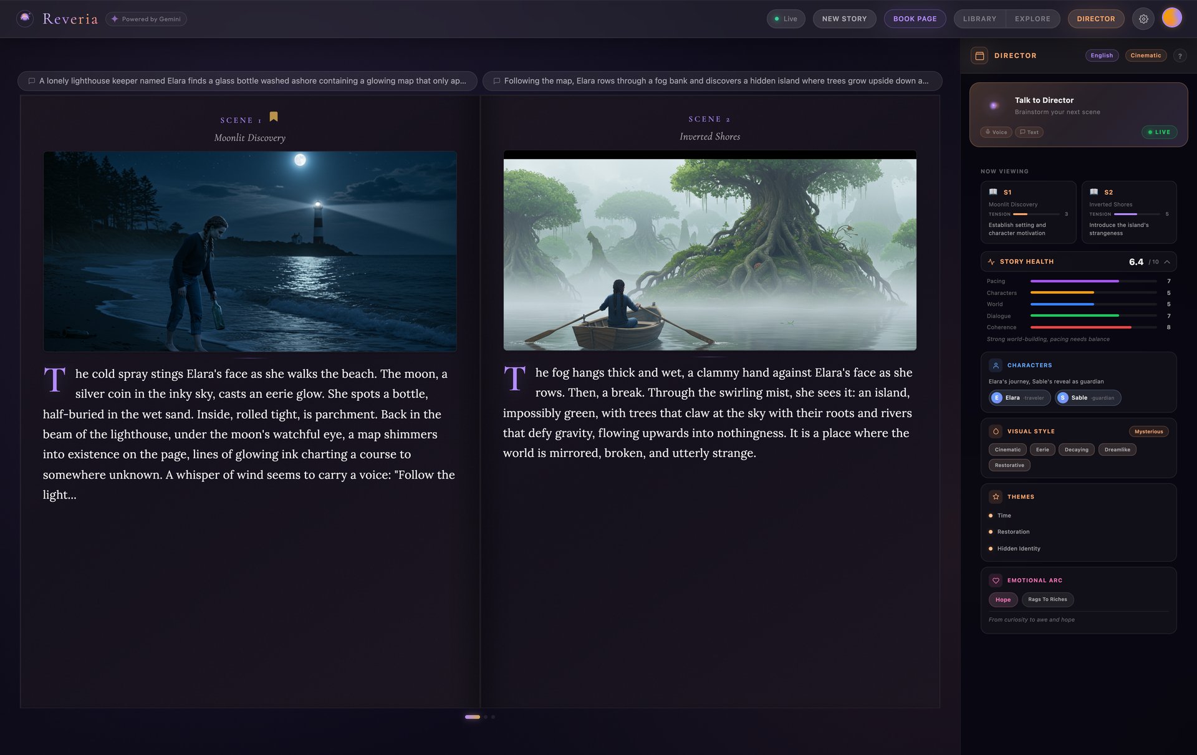Collapse the Story Health section
Viewport: 1197px width, 755px height.
pos(1167,262)
